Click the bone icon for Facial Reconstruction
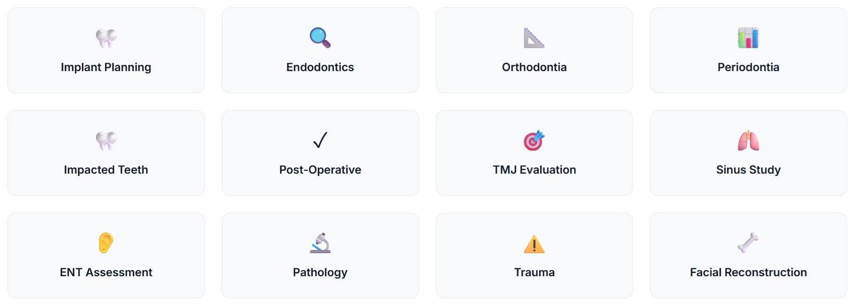857x304 pixels. coord(748,243)
